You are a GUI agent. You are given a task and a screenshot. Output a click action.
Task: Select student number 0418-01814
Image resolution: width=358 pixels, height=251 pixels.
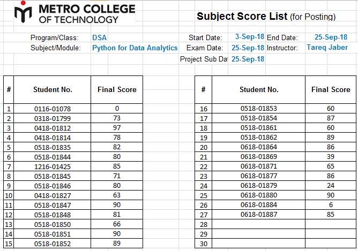pos(53,138)
